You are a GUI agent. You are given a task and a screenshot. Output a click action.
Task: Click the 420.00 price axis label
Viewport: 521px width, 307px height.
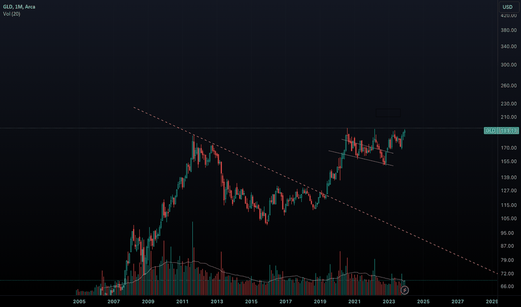point(508,15)
